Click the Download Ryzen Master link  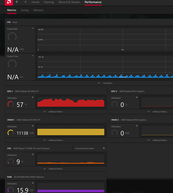point(85,149)
